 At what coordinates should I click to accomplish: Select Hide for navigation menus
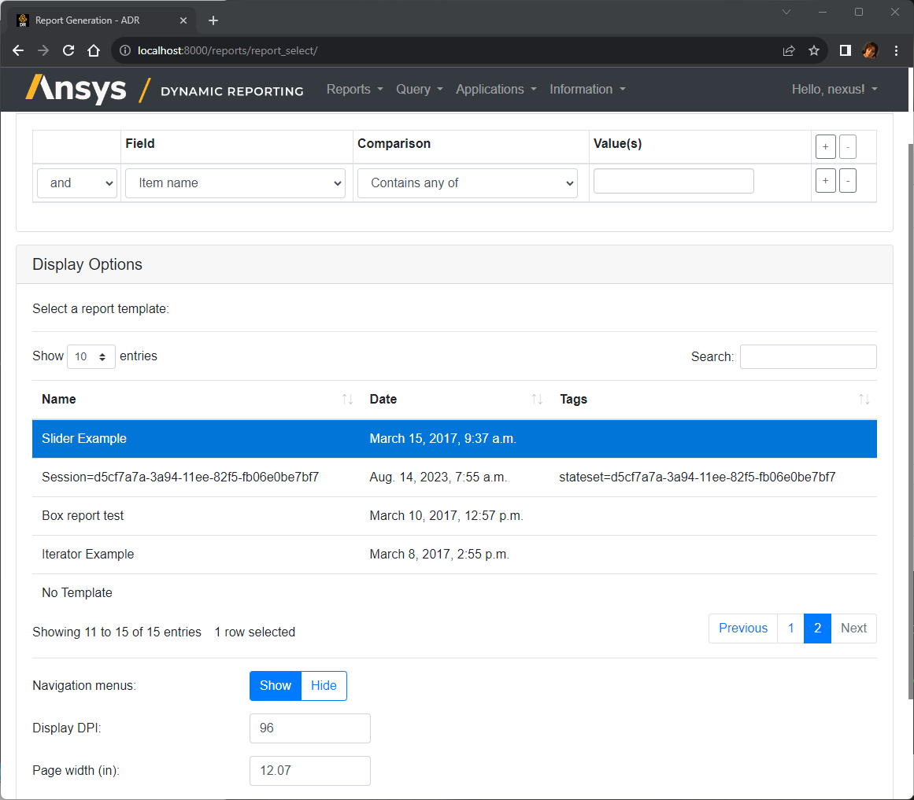pyautogui.click(x=324, y=686)
